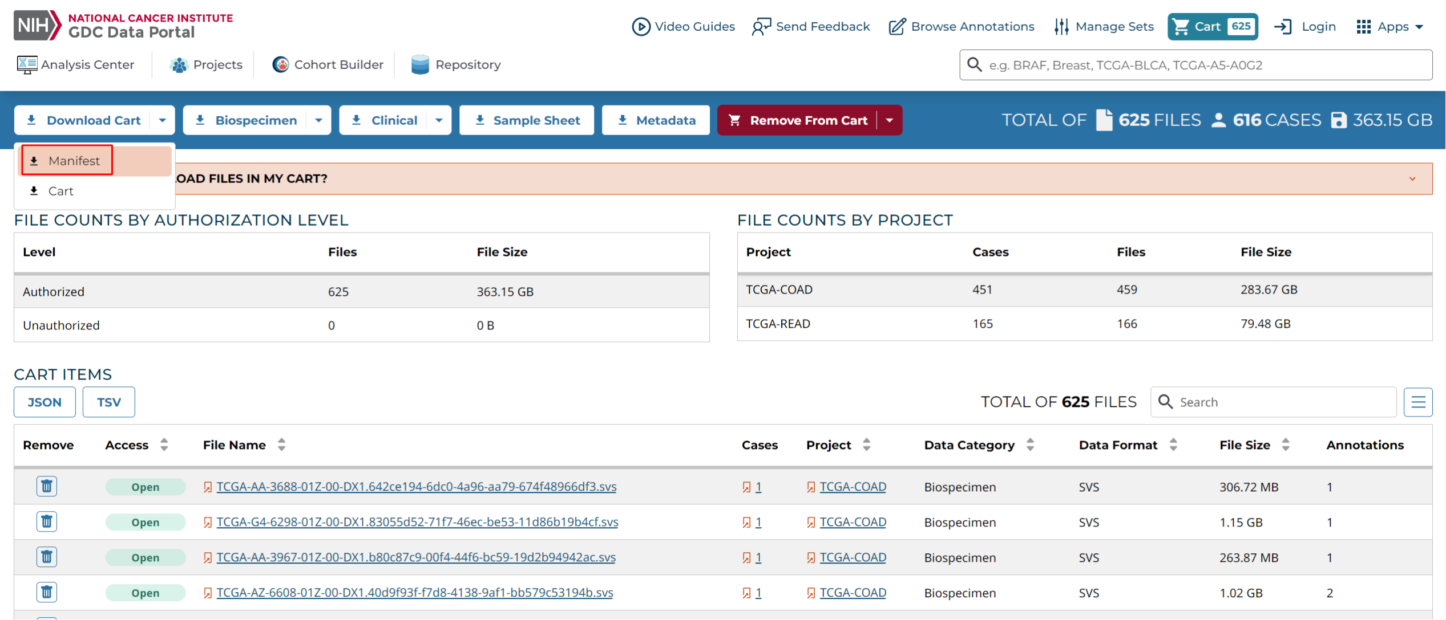Open Cart with 625 items
Image resolution: width=1446 pixels, height=620 pixels.
(1212, 26)
